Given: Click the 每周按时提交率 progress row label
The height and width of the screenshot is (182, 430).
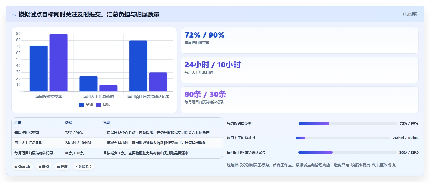Looking at the screenshot, I should coord(239,124).
